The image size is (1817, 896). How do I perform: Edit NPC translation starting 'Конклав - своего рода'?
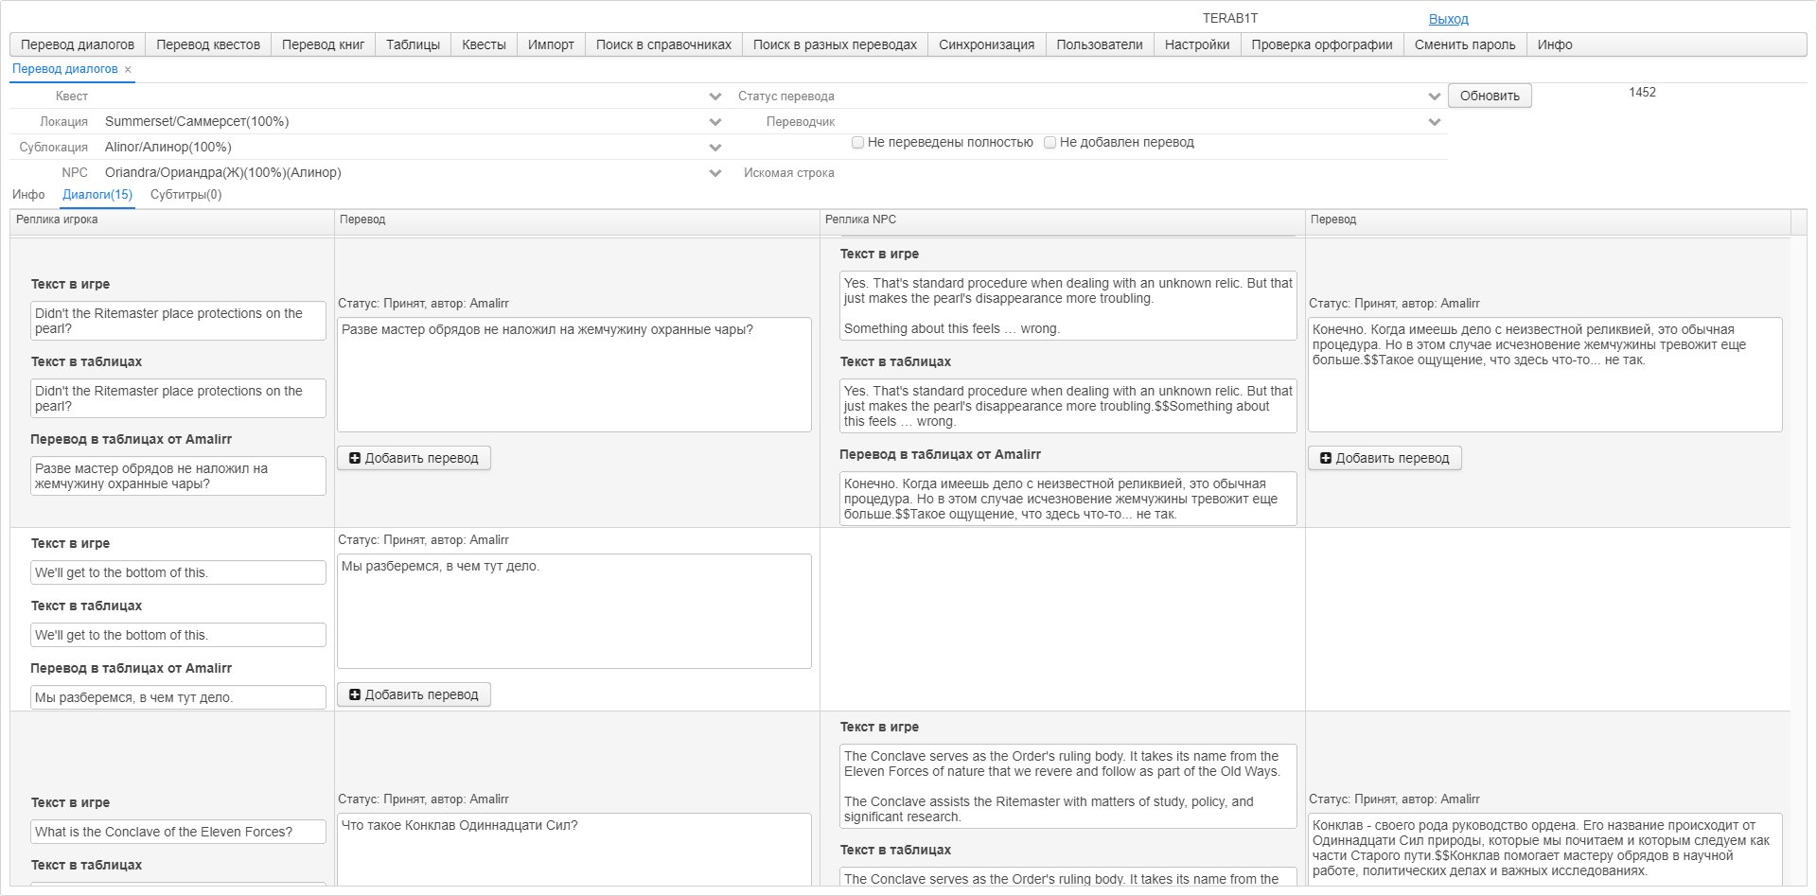point(1545,850)
